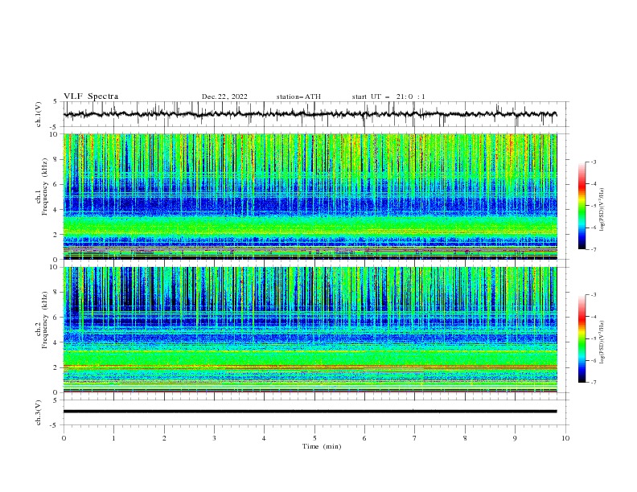This screenshot has width=637, height=492.
Task: Click the "5" tick of ch.1(V) axis
Action: click(56, 102)
